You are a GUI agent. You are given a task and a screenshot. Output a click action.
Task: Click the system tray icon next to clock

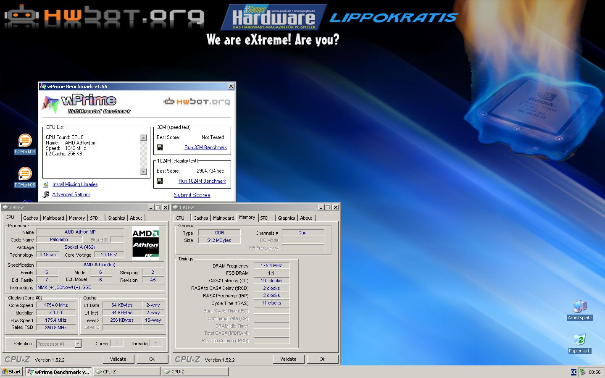582,372
